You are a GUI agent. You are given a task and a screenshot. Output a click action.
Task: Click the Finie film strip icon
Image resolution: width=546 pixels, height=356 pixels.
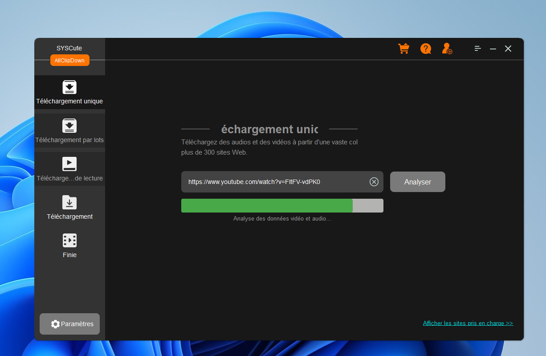(69, 241)
